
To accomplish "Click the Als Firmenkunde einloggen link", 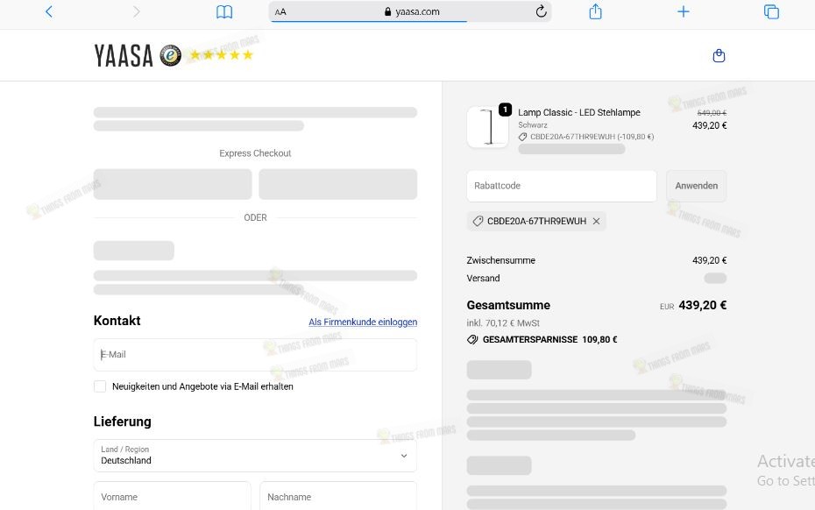I will tap(363, 322).
